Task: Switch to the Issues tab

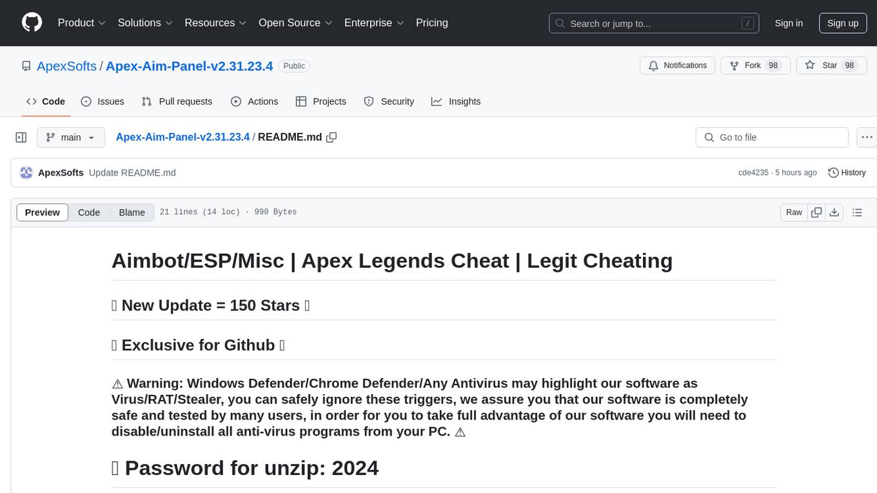Action: tap(103, 101)
